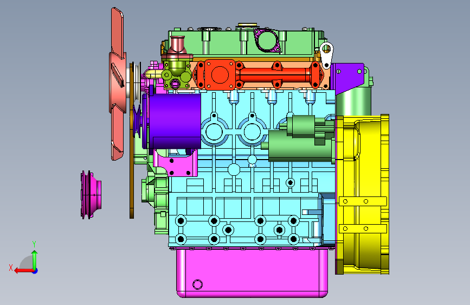Select the oil filler cap atop valve cover
Image resolution: width=470 pixels, height=305 pixels.
(248, 25)
